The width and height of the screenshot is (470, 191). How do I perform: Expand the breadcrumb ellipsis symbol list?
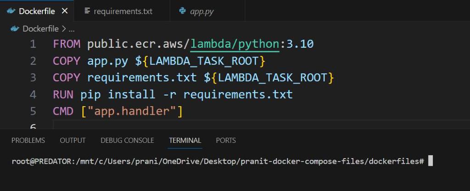click(71, 29)
